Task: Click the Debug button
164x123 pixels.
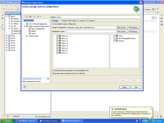Action: (x=124, y=87)
